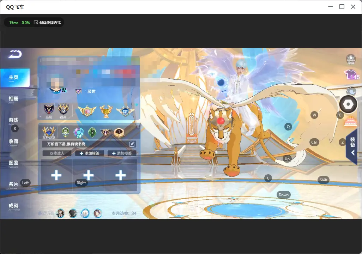Close the QQ飞车 window
This screenshot has width=362, height=254.
353,7
